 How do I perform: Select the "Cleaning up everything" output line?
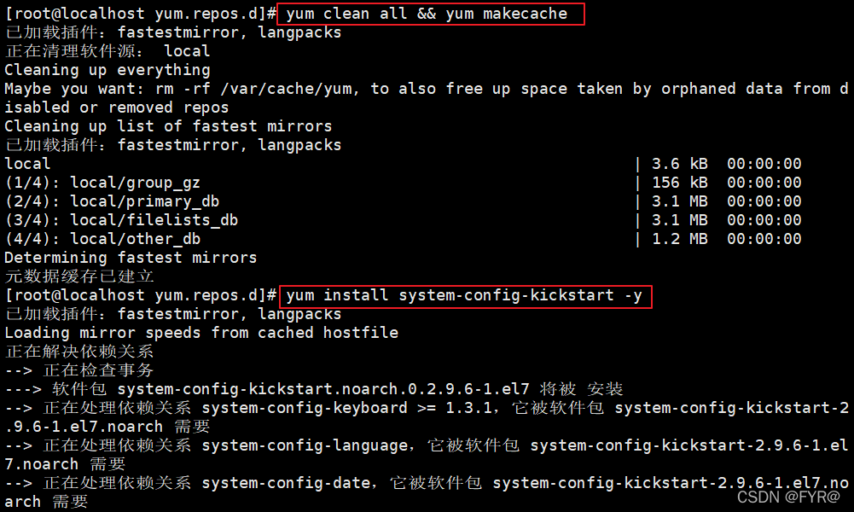(x=107, y=70)
